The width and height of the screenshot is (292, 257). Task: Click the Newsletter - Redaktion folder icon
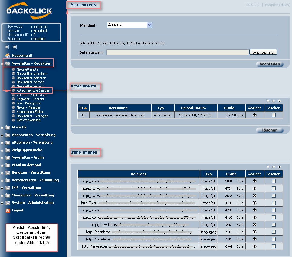click(x=8, y=63)
